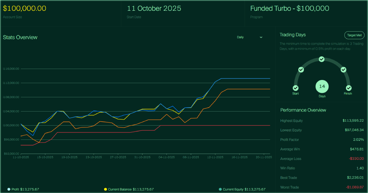Click the 100,000.00 y-axis label
This screenshot has width=368, height=193.
[11, 125]
